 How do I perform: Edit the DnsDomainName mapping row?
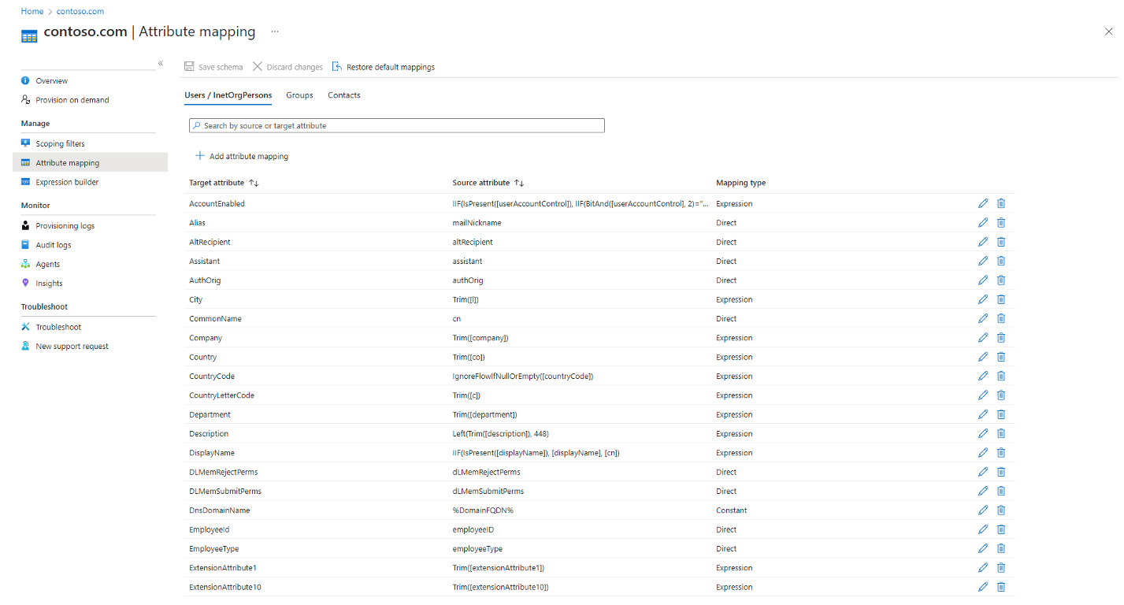[982, 510]
